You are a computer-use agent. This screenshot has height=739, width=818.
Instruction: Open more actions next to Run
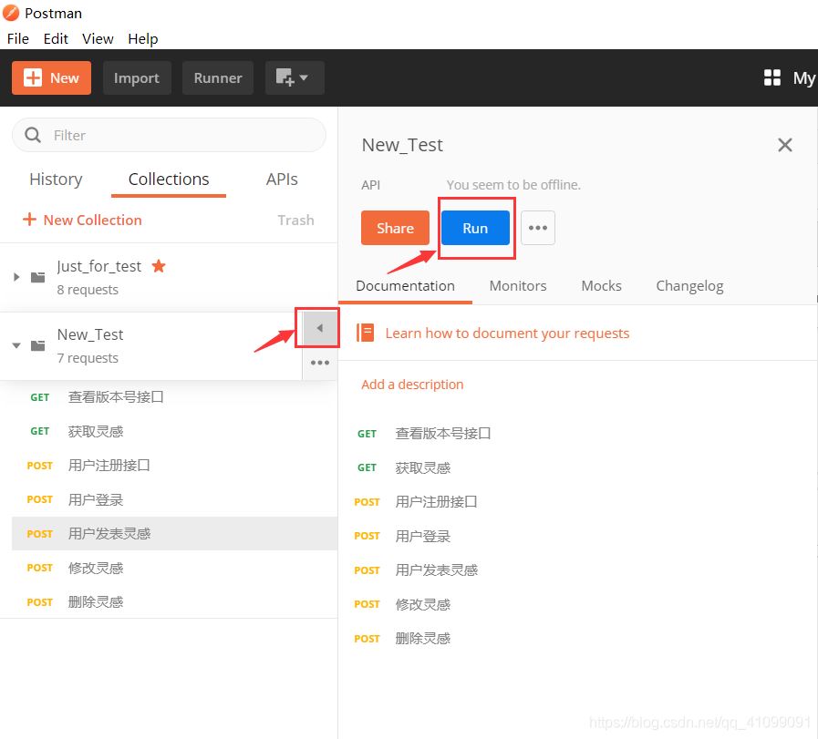(538, 228)
